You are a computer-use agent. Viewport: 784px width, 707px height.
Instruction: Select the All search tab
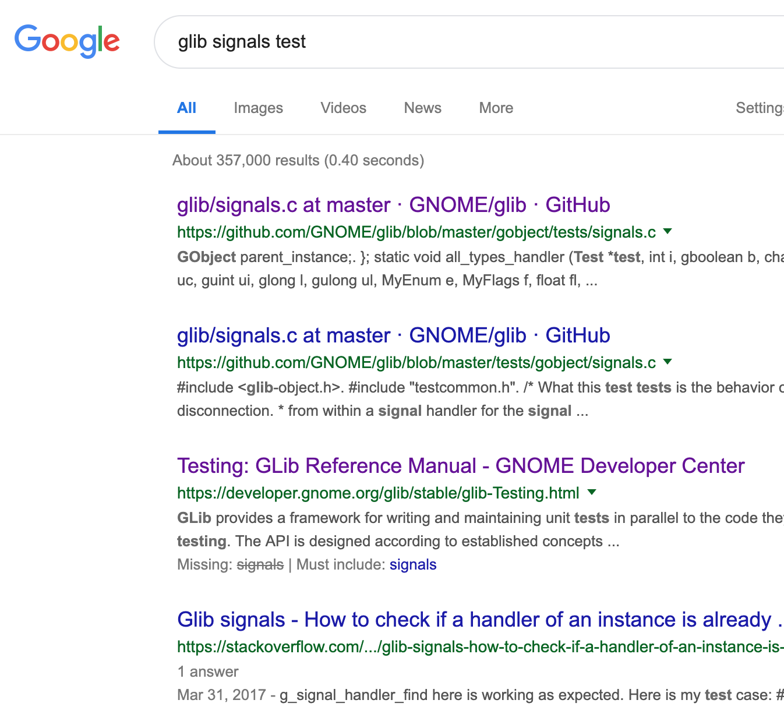coord(186,108)
